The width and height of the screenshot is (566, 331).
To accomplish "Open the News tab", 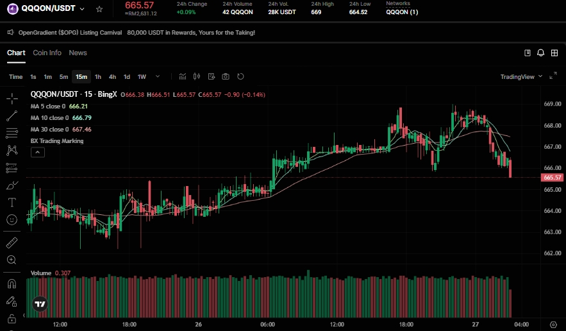I will point(78,53).
